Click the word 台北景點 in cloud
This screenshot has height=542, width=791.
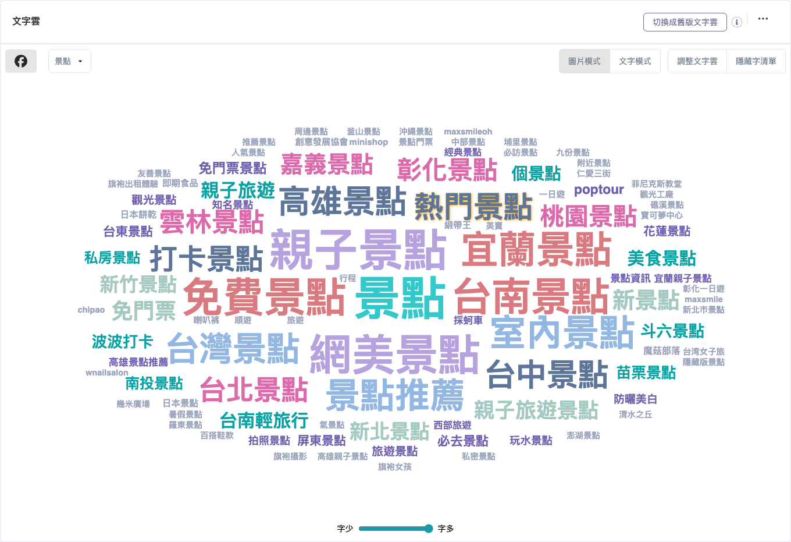coord(254,390)
